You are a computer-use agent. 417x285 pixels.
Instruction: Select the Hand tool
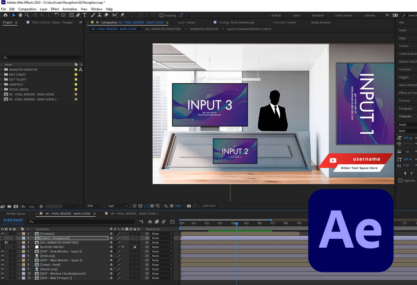[20, 15]
